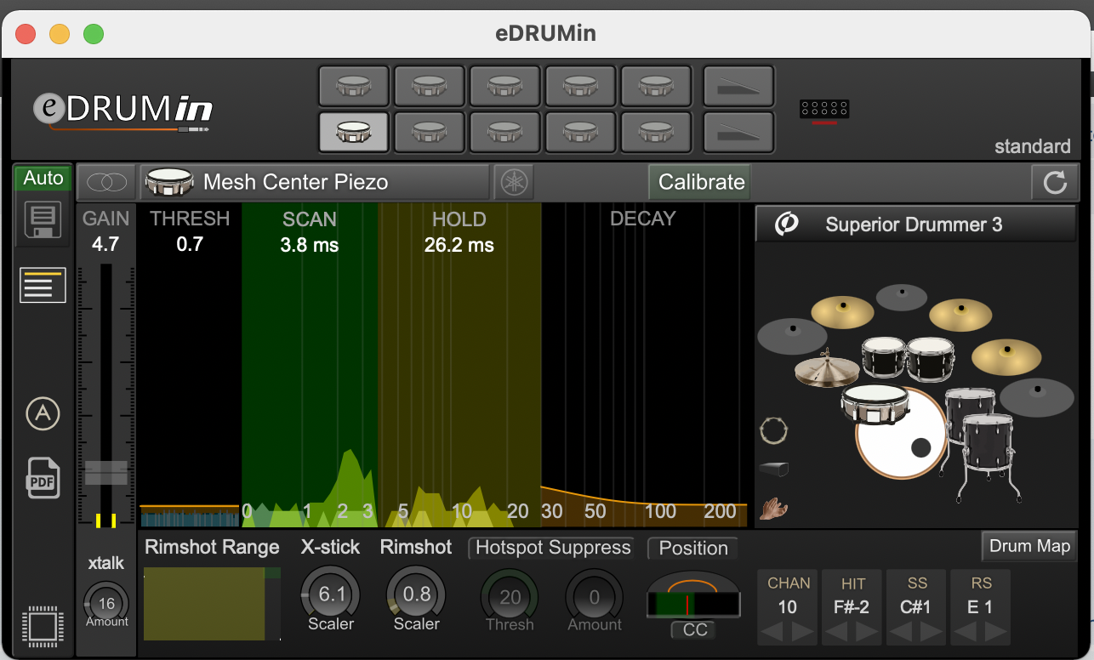This screenshot has height=660, width=1094.
Task: Click the THRESH 0.7 value
Action: [190, 246]
